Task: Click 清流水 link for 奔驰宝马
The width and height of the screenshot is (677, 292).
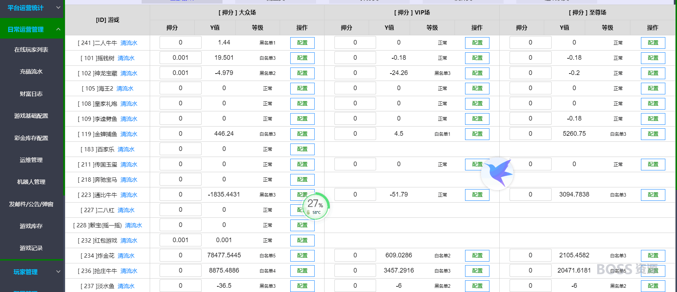Action: click(129, 180)
